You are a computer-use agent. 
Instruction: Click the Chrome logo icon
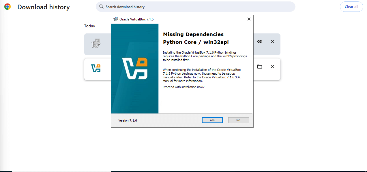pos(8,7)
